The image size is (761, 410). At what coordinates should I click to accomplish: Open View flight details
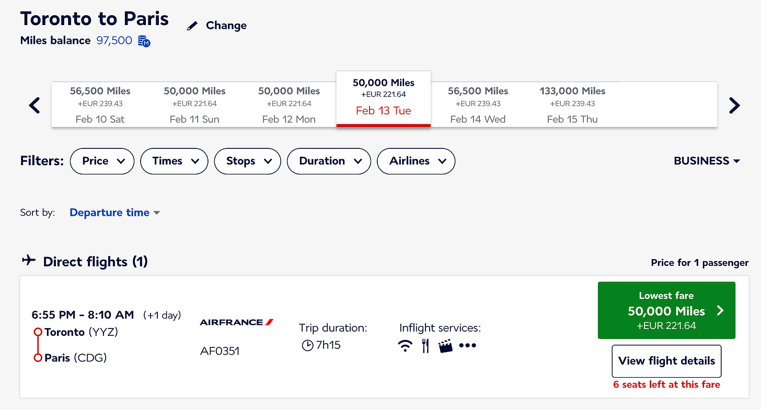(666, 361)
